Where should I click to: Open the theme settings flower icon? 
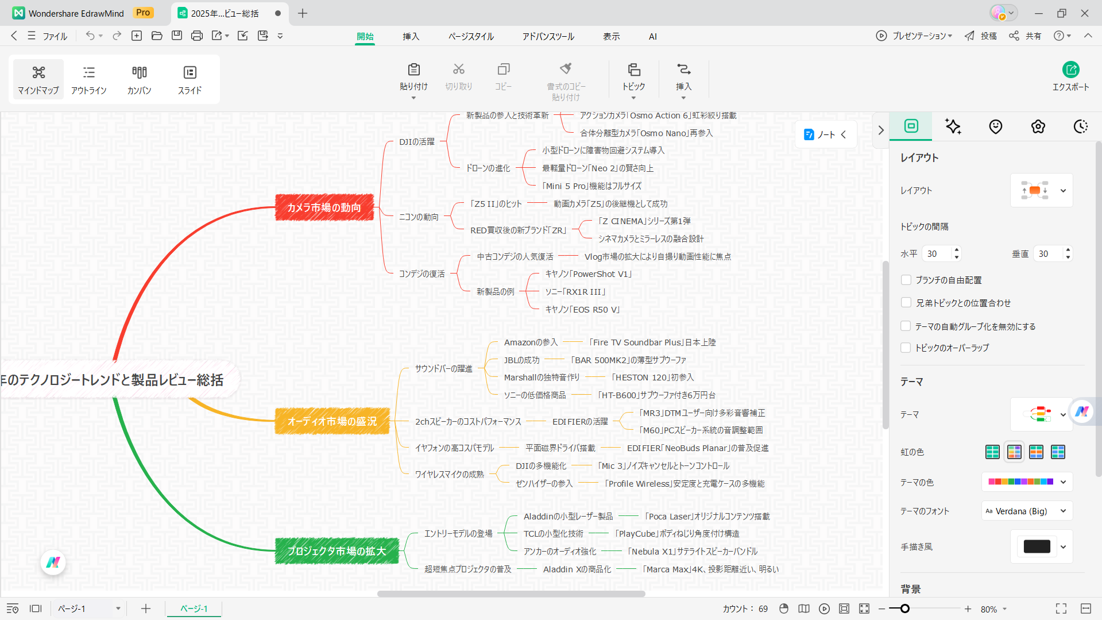pos(1038,126)
